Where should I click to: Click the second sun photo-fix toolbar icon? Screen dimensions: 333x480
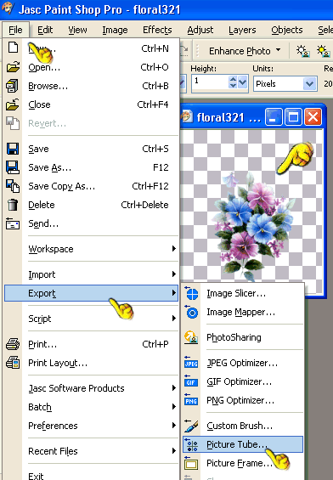point(324,51)
